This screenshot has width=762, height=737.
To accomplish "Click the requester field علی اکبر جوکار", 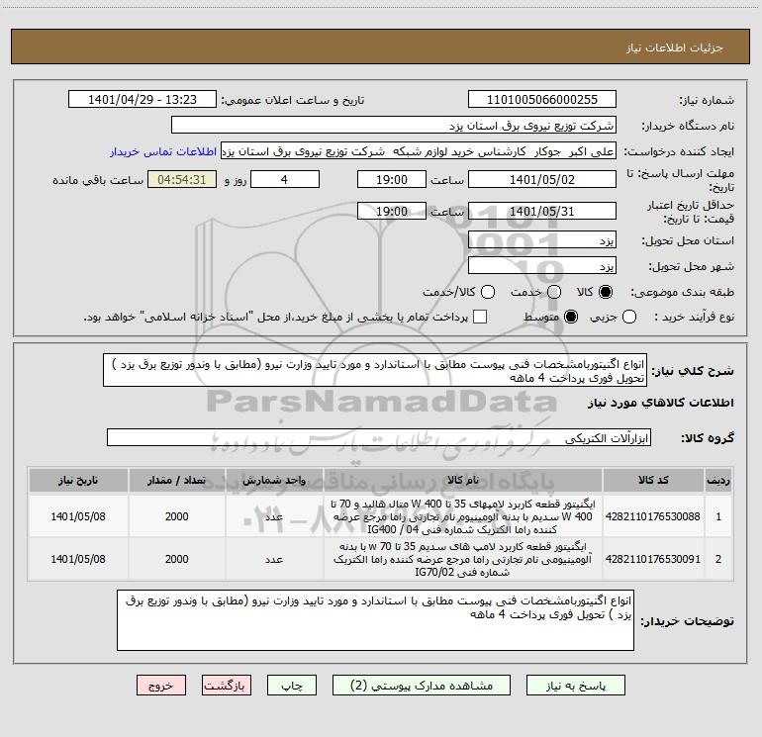I will coord(419,150).
